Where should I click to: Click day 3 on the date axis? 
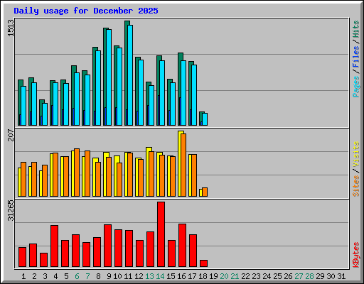click(45, 276)
